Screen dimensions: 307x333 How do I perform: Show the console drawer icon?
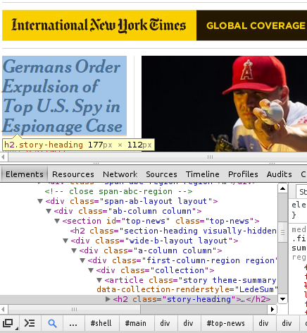[x=30, y=323]
